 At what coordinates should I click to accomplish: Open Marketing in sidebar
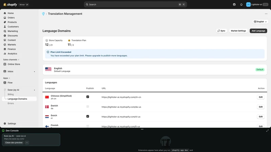point(13,31)
